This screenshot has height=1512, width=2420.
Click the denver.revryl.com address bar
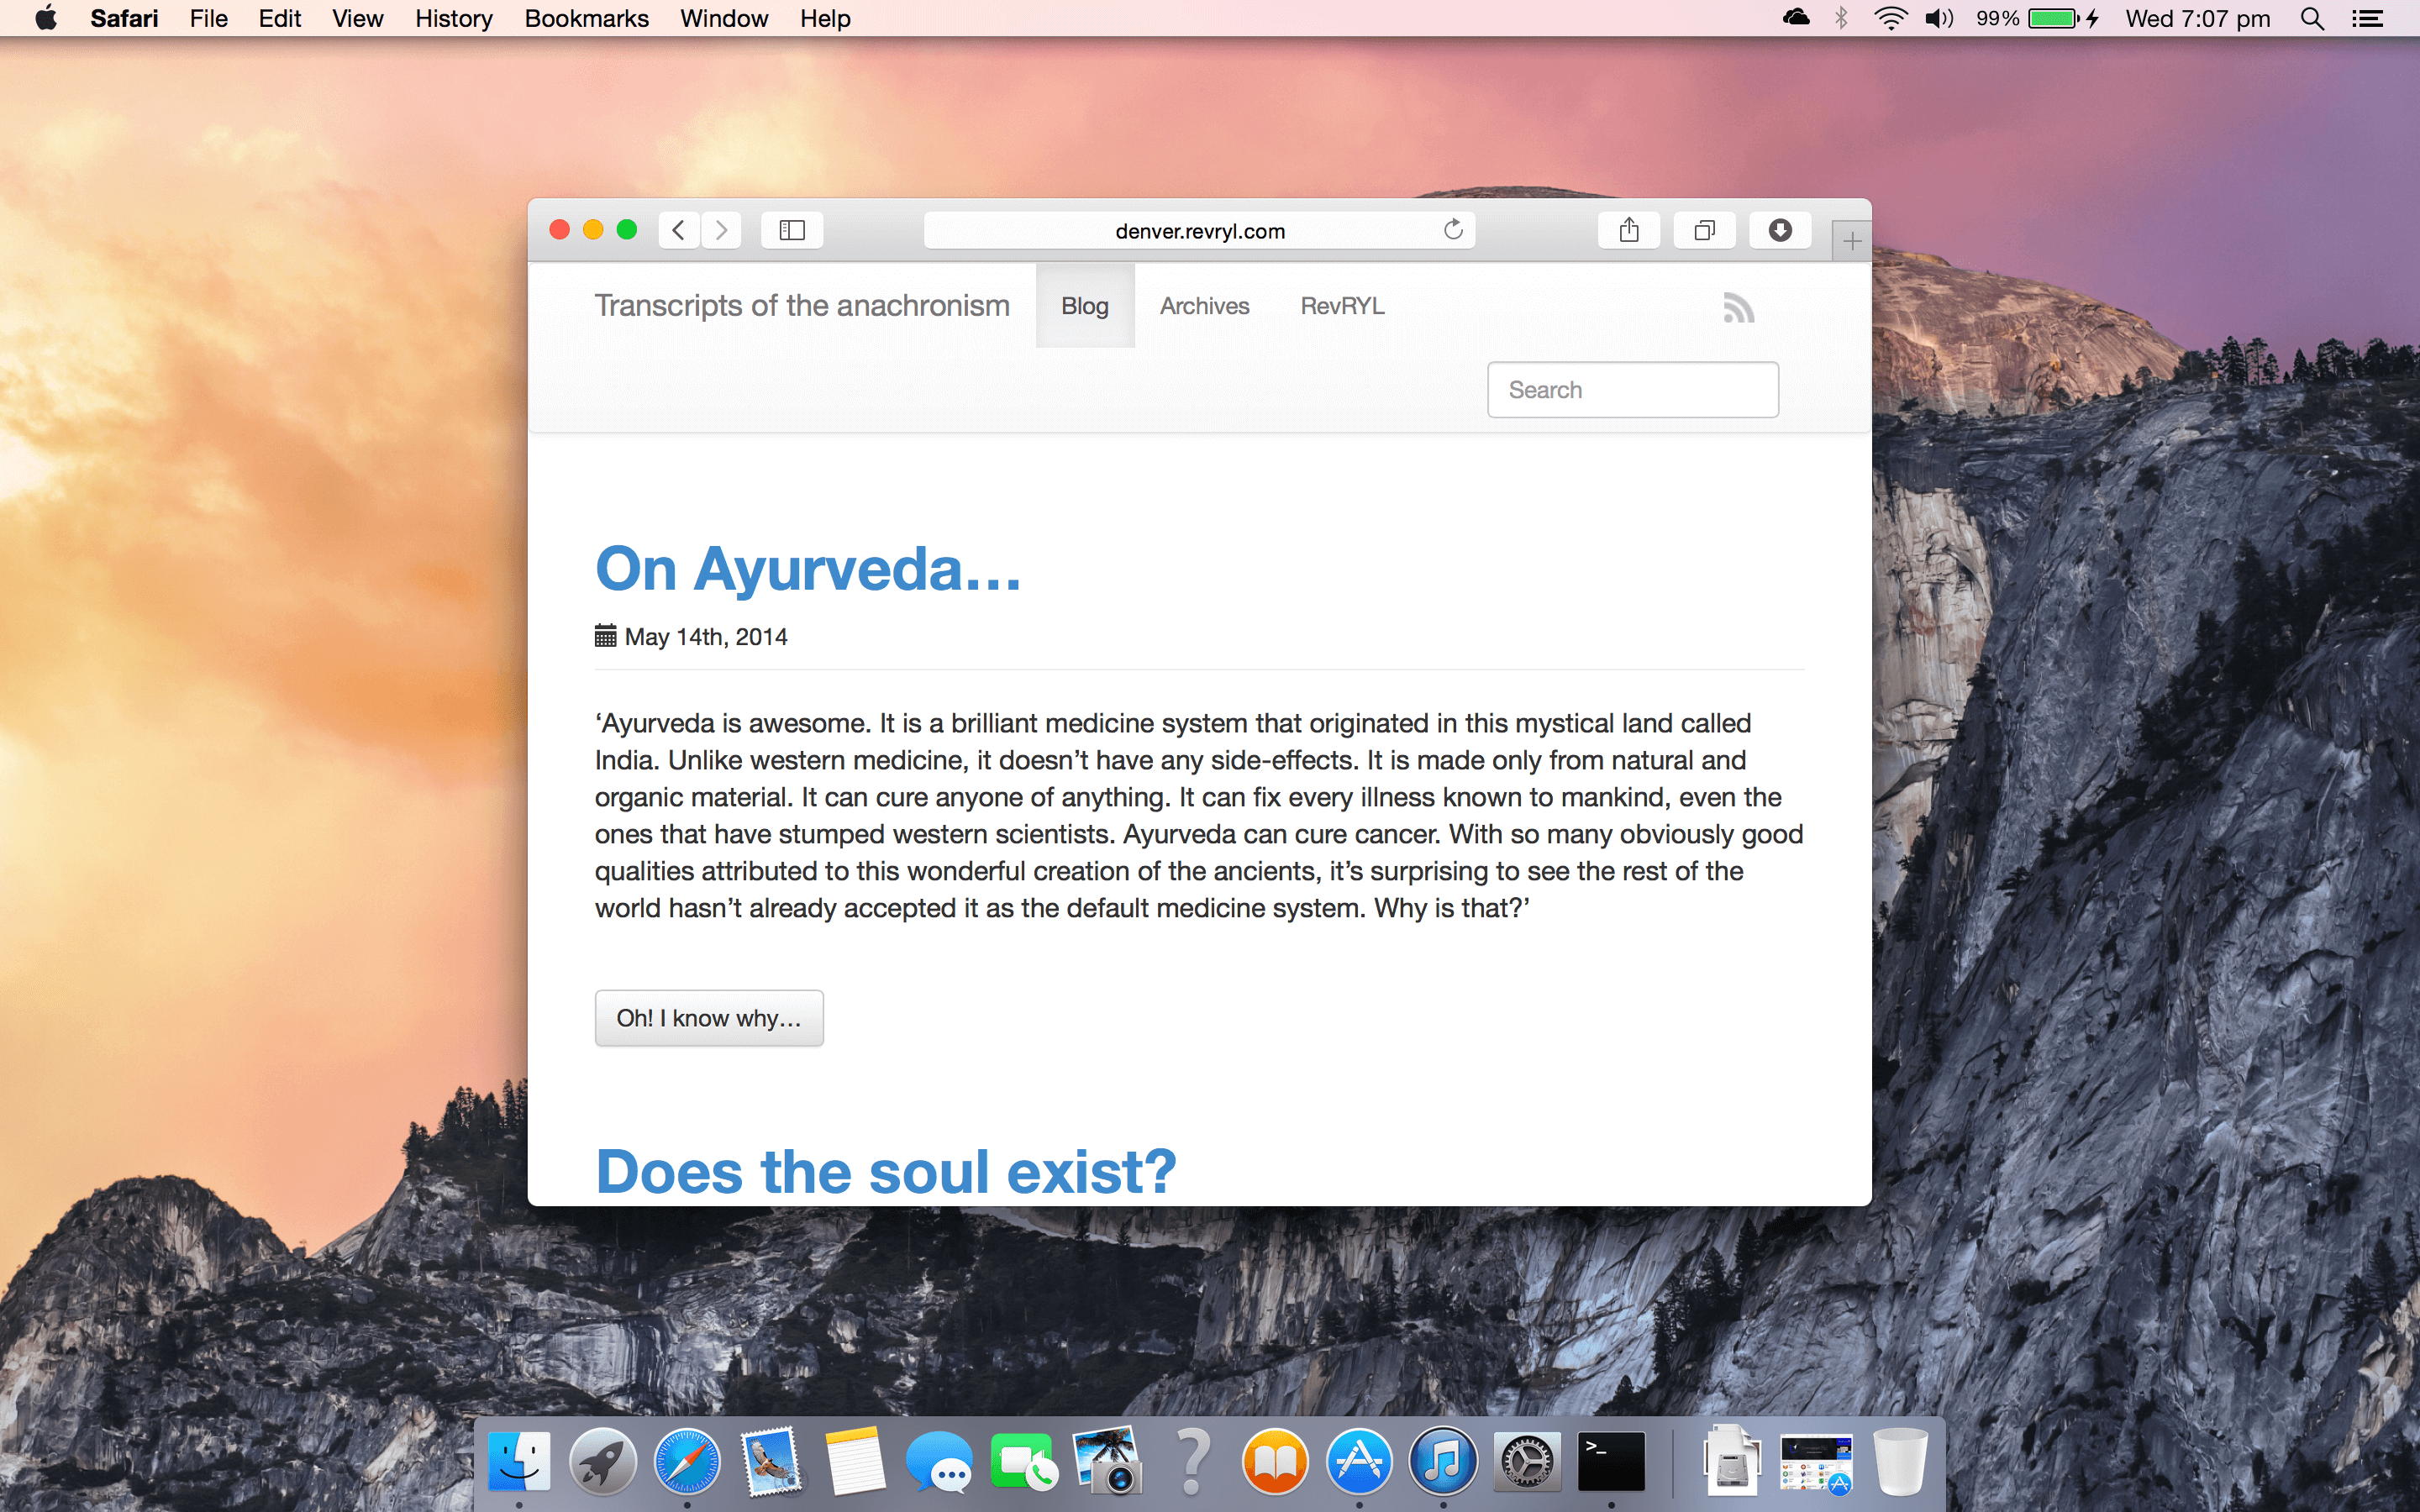pyautogui.click(x=1199, y=231)
